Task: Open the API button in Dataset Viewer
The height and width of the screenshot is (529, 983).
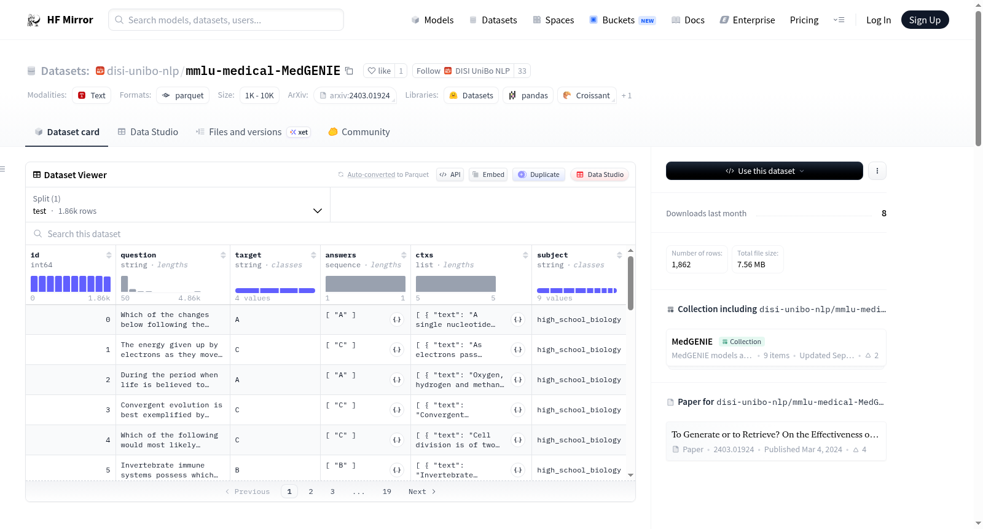Action: point(450,174)
